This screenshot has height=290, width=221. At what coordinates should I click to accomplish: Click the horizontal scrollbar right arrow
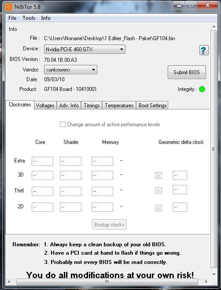point(206,282)
